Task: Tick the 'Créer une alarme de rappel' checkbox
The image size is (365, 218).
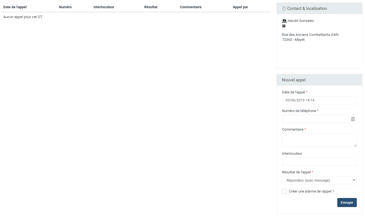Action: [284, 191]
